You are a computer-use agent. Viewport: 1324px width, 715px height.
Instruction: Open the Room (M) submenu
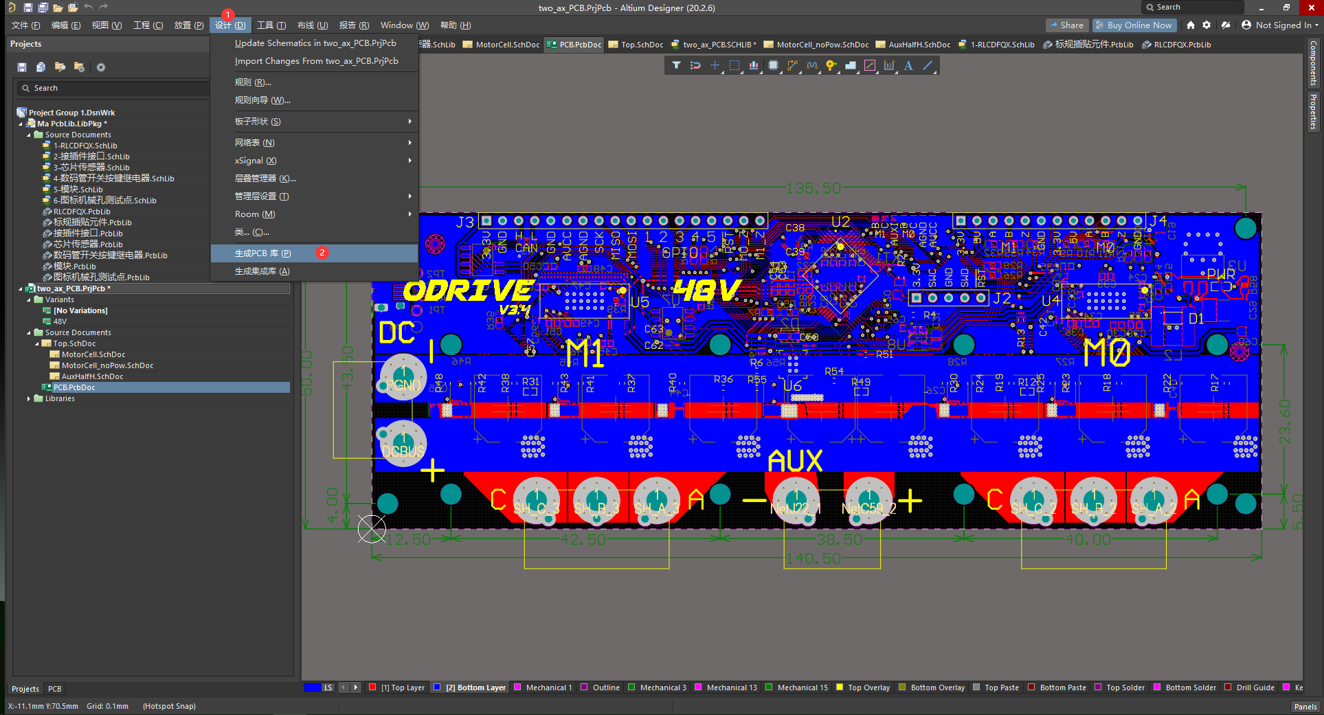314,214
